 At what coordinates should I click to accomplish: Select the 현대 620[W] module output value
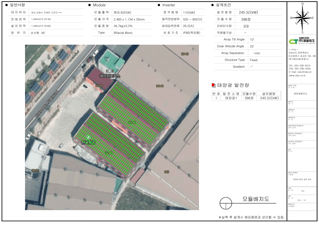click(122, 13)
